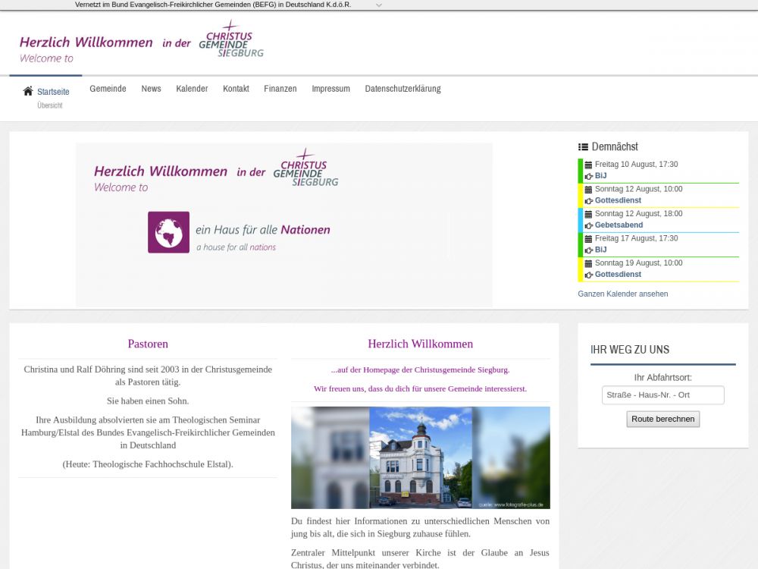Image resolution: width=758 pixels, height=569 pixels.
Task: Open the Ganzen Kalender ansehen link
Action: coord(622,294)
